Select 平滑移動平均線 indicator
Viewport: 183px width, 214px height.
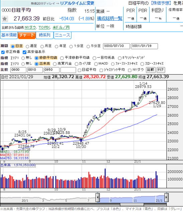62,58
